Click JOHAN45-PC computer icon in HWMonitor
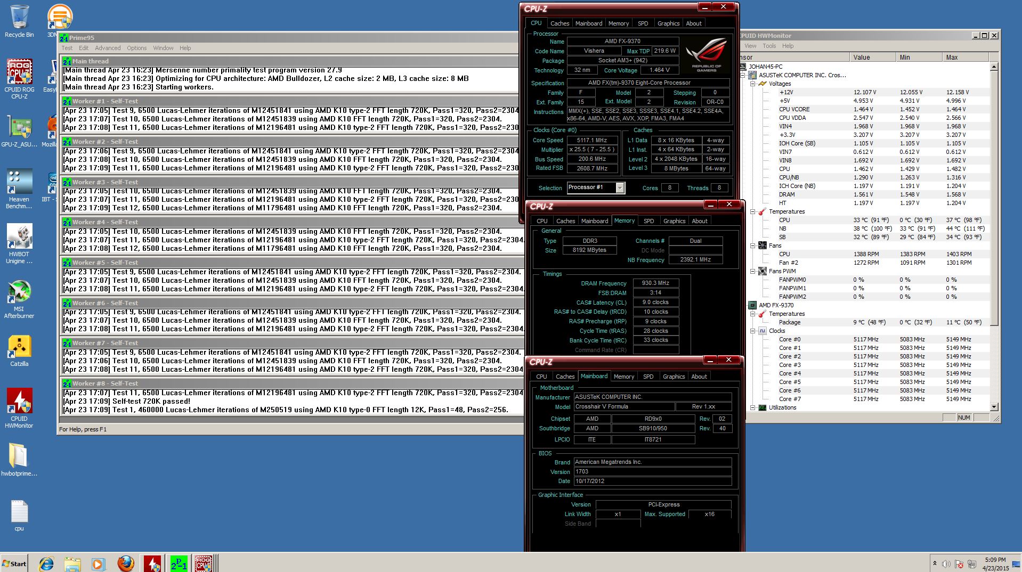This screenshot has height=572, width=1022. click(x=743, y=67)
